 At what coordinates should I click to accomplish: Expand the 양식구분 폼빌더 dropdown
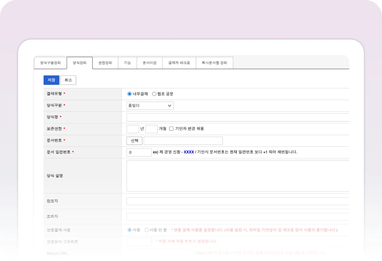[150, 106]
